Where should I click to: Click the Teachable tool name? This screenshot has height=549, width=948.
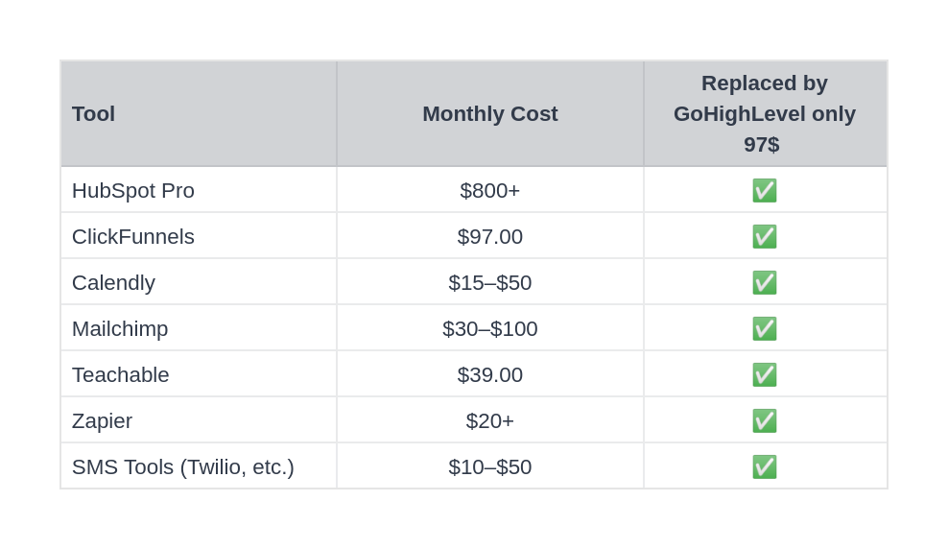120,375
